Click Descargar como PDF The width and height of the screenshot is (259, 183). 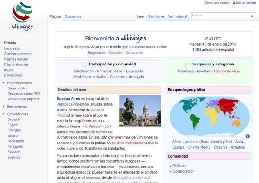click(24, 94)
